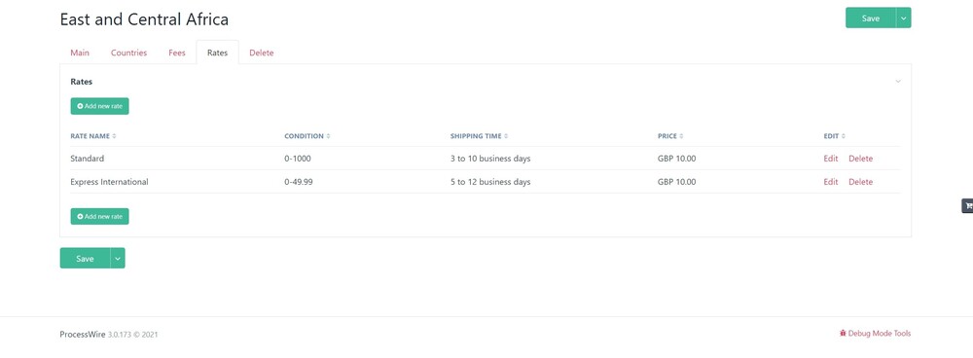973x358 pixels.
Task: Open the Main tab
Action: coord(80,53)
